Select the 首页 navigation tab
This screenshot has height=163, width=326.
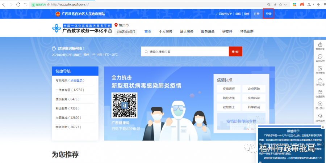click(148, 32)
